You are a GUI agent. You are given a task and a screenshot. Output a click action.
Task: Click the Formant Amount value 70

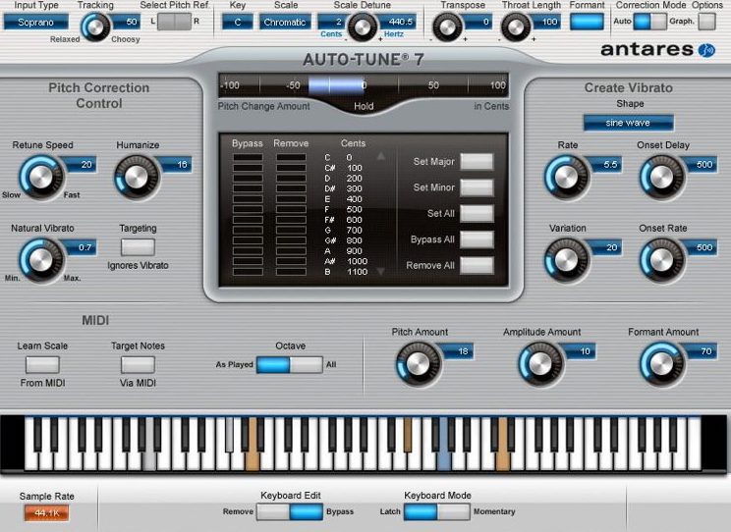[701, 351]
